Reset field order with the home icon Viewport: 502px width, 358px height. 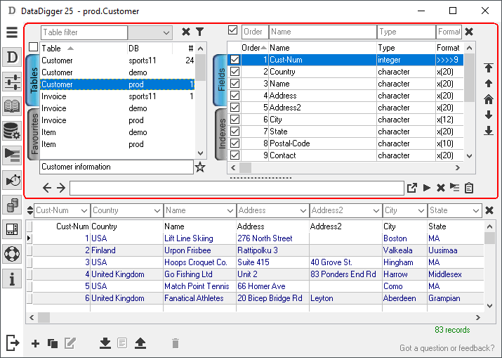pyautogui.click(x=489, y=99)
